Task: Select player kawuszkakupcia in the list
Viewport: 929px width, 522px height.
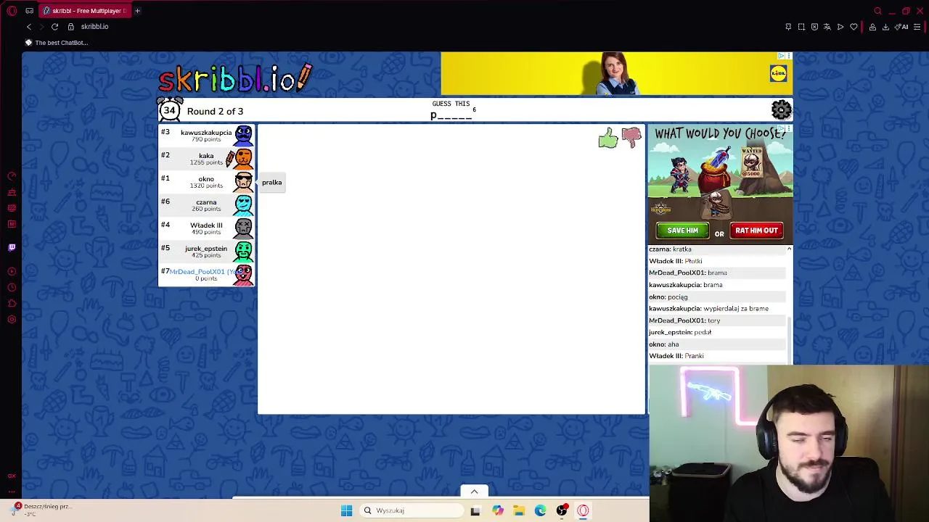Action: click(206, 136)
